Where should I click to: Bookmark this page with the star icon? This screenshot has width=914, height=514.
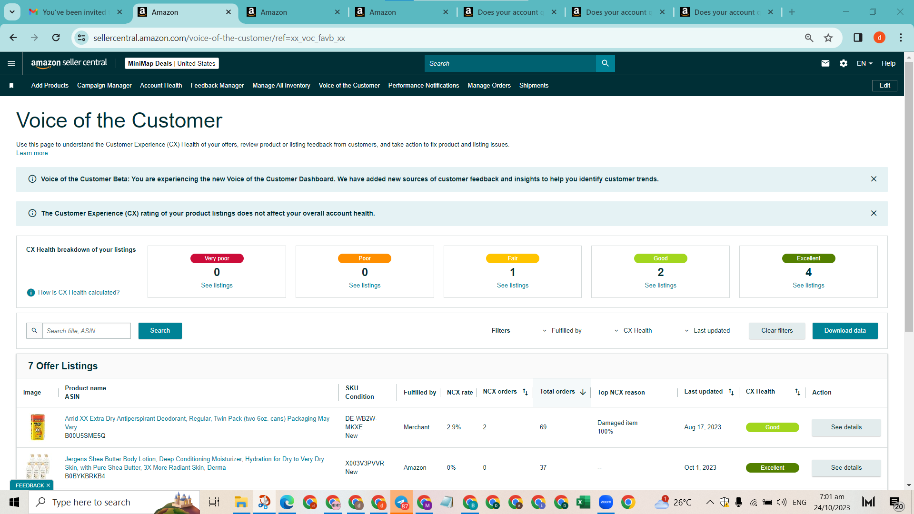coord(828,38)
